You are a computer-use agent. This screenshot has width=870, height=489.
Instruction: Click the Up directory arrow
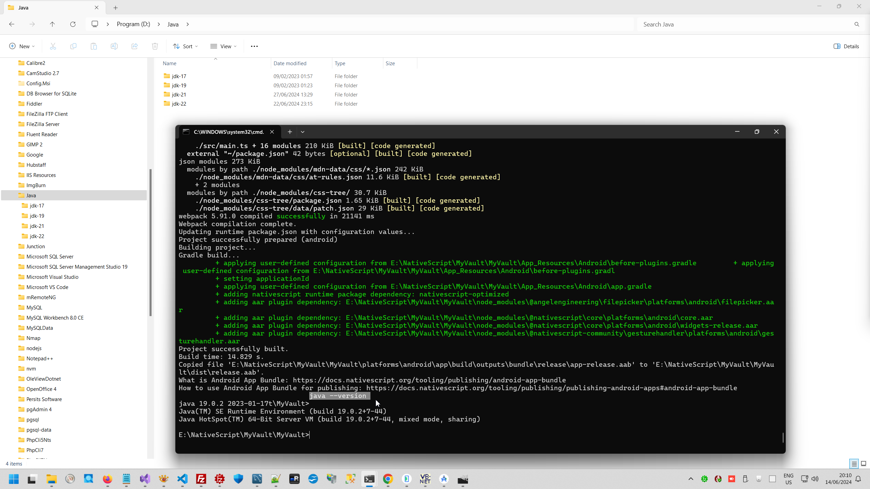click(x=52, y=24)
